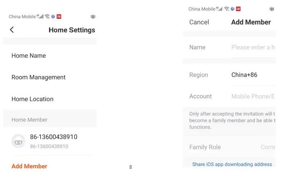
Task: Tap the back arrow in Home Settings
Action: point(12,30)
